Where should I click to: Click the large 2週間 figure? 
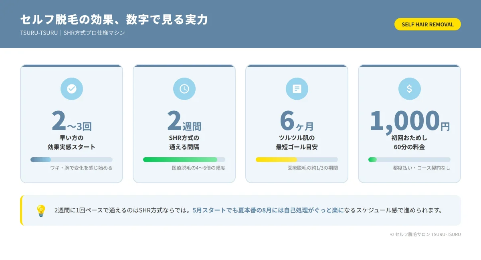pyautogui.click(x=184, y=120)
